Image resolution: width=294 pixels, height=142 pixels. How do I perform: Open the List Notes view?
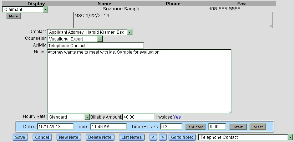click(x=131, y=137)
